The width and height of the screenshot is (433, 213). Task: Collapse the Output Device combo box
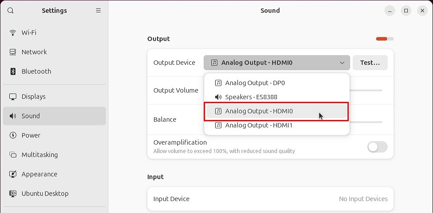tap(276, 63)
